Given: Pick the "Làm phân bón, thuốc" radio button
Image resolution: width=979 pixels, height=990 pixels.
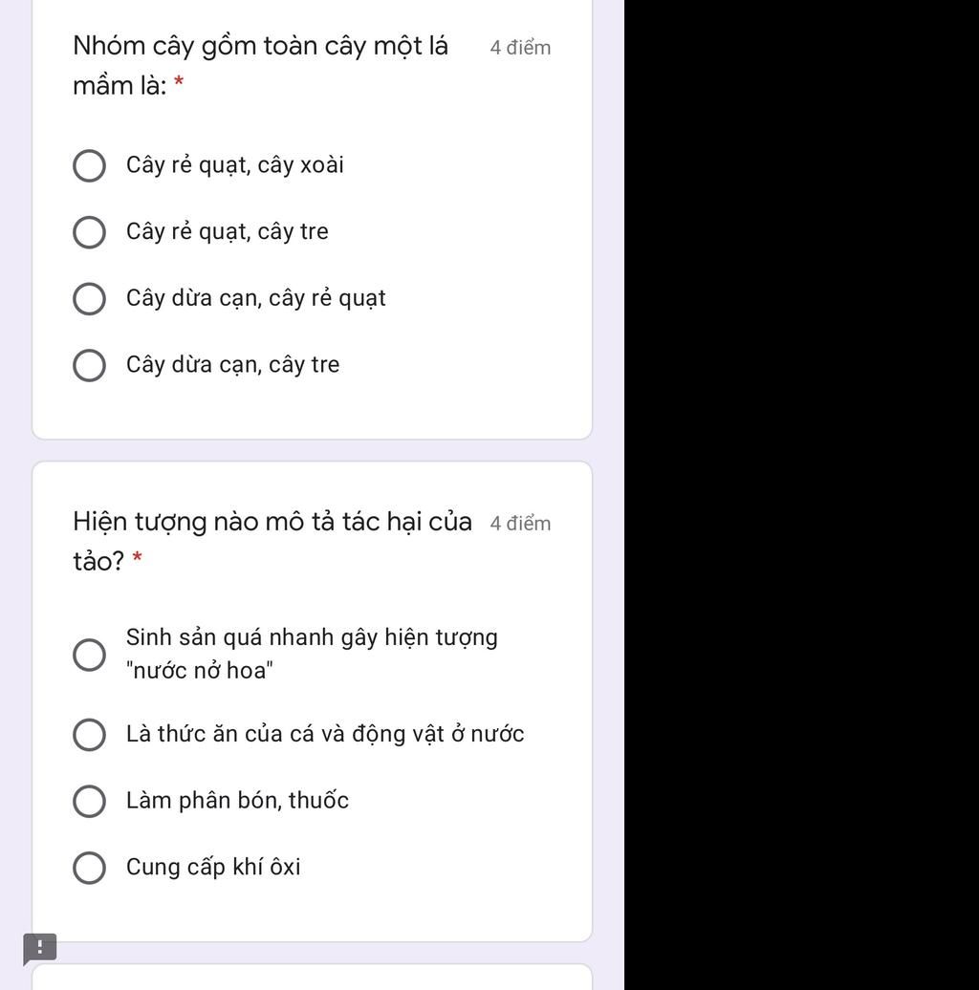Looking at the screenshot, I should pos(90,802).
